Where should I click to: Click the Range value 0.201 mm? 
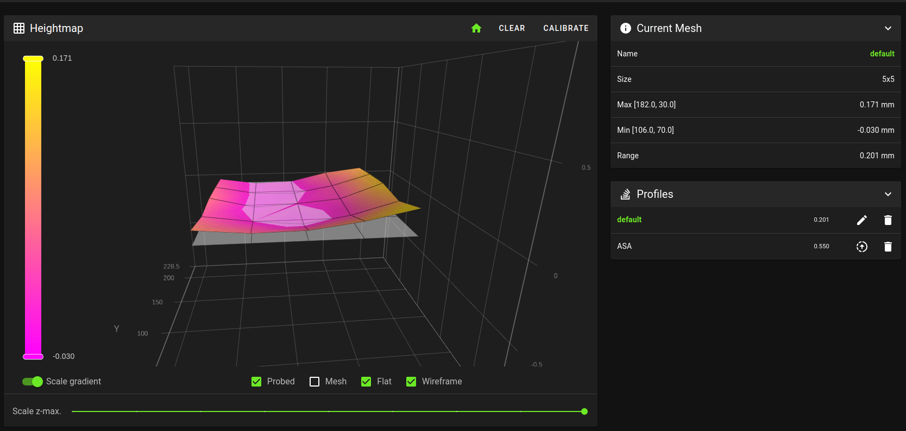coord(877,156)
